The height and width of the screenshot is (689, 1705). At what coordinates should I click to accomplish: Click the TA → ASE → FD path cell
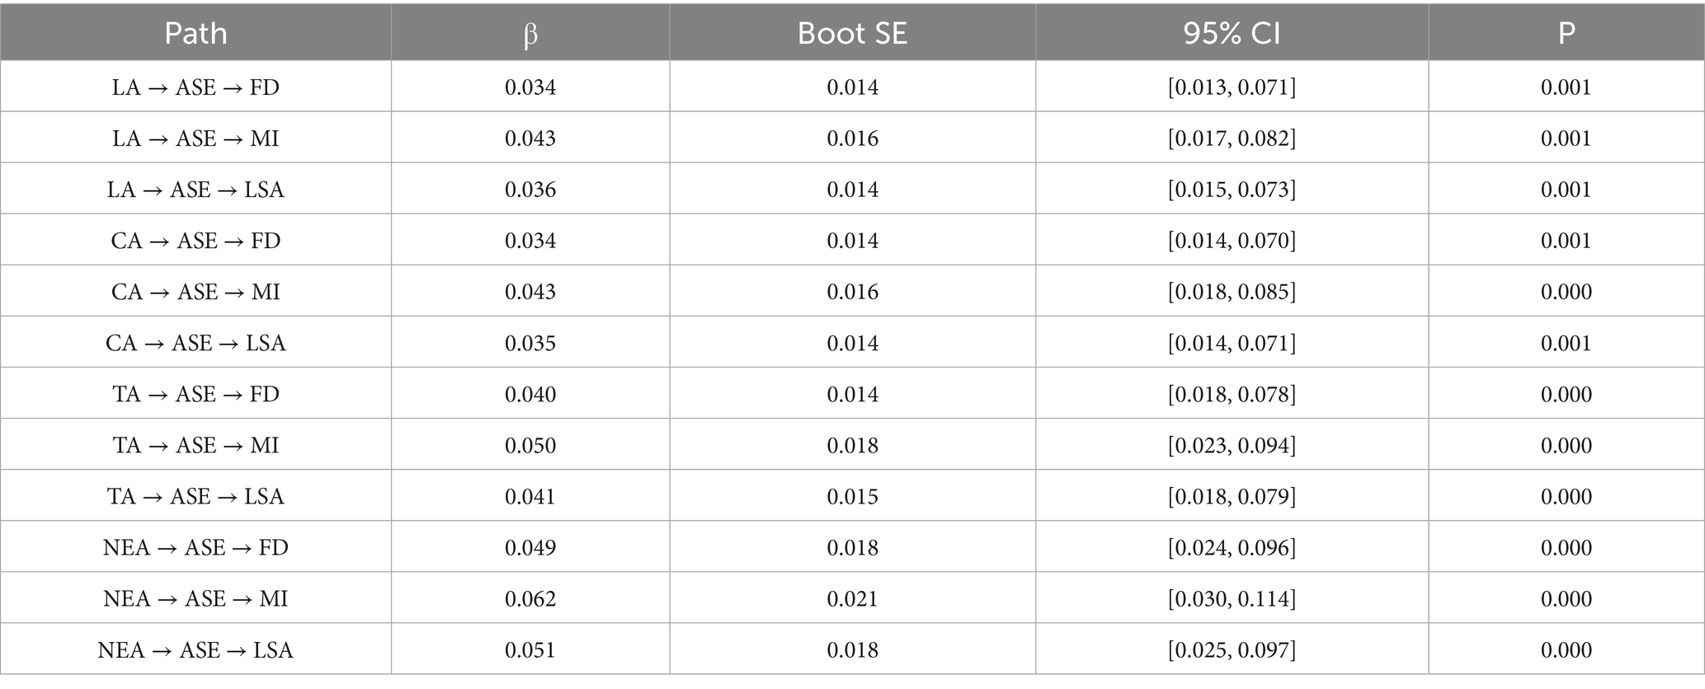coord(195,393)
